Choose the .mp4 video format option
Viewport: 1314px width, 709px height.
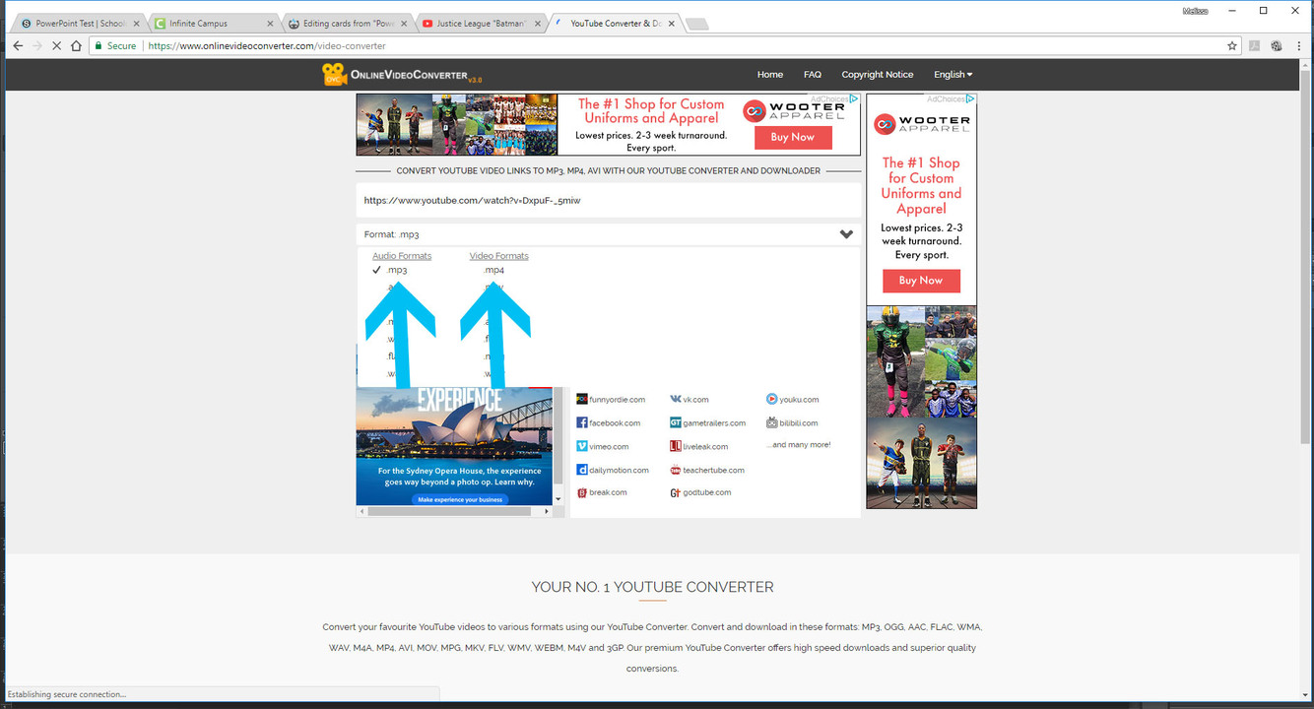click(x=493, y=270)
